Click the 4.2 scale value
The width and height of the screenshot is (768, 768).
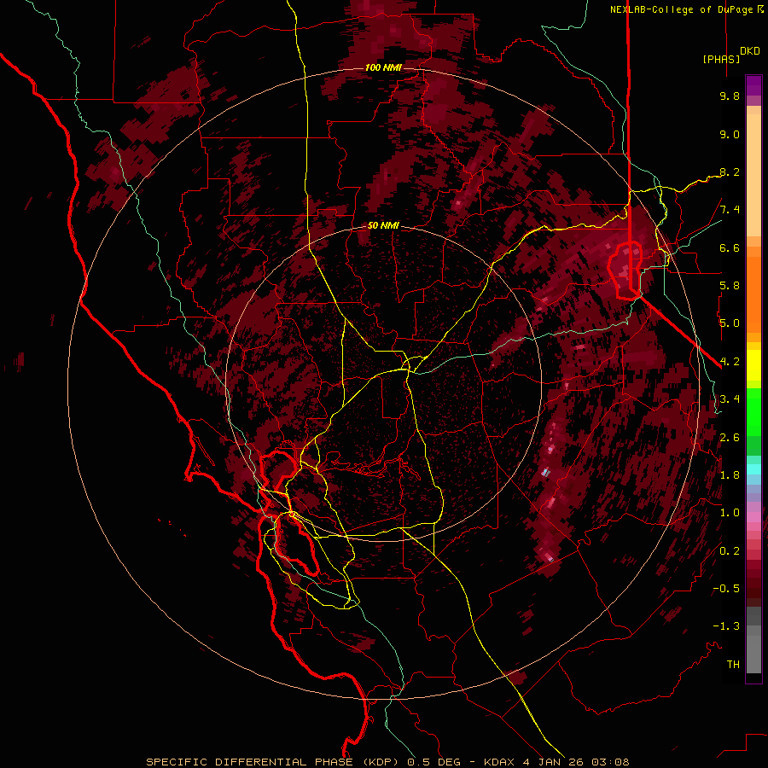[730, 362]
